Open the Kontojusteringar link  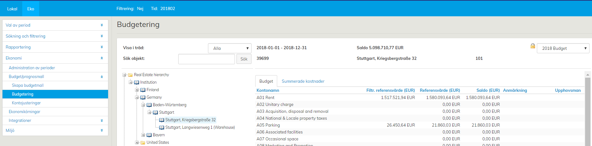pyautogui.click(x=26, y=103)
